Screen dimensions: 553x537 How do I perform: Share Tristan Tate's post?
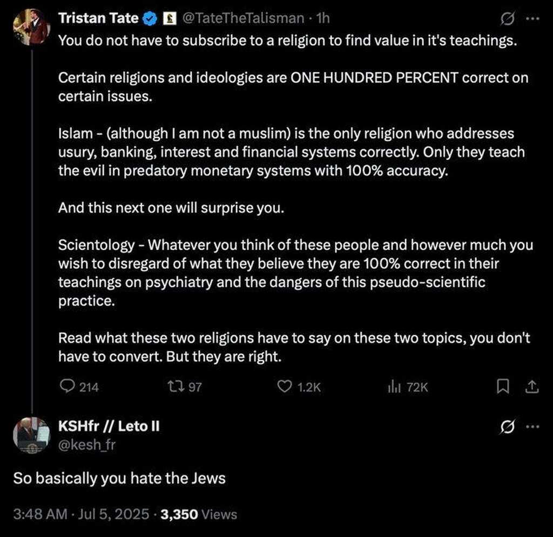pos(531,387)
